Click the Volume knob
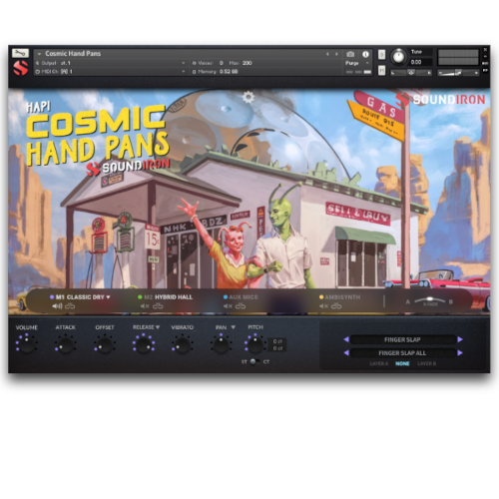The image size is (499, 499). [x=27, y=344]
